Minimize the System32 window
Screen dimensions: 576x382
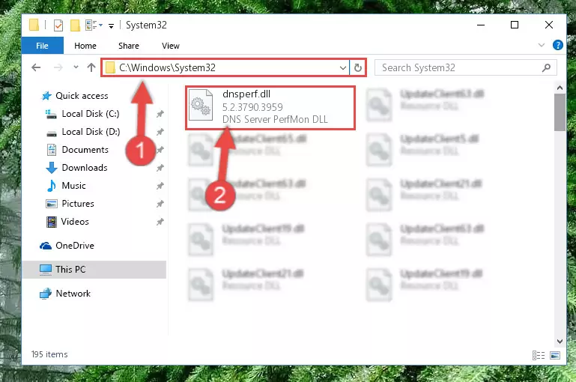coord(480,25)
